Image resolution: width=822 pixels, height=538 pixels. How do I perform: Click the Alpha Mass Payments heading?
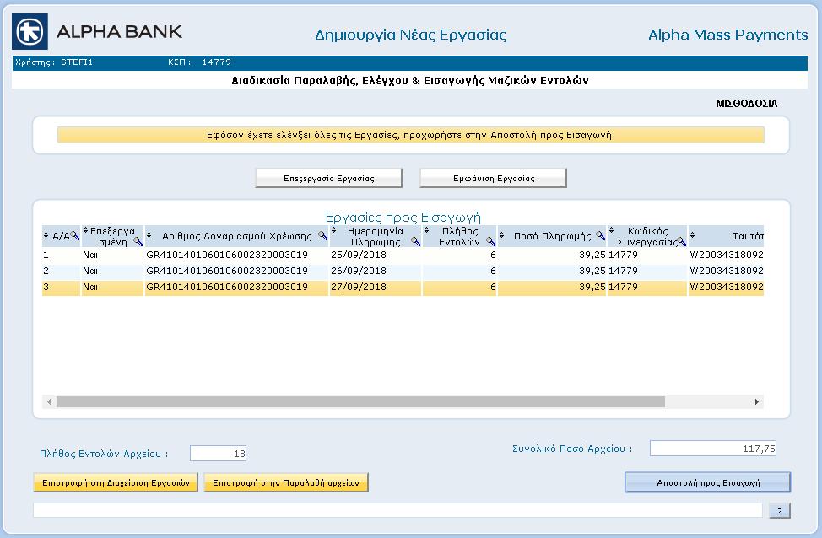pos(727,35)
